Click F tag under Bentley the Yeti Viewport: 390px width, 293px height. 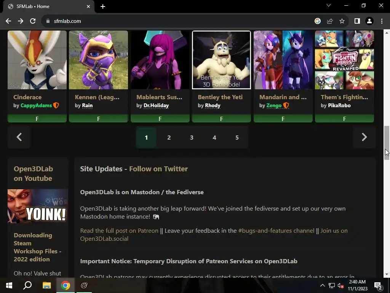pos(221,119)
